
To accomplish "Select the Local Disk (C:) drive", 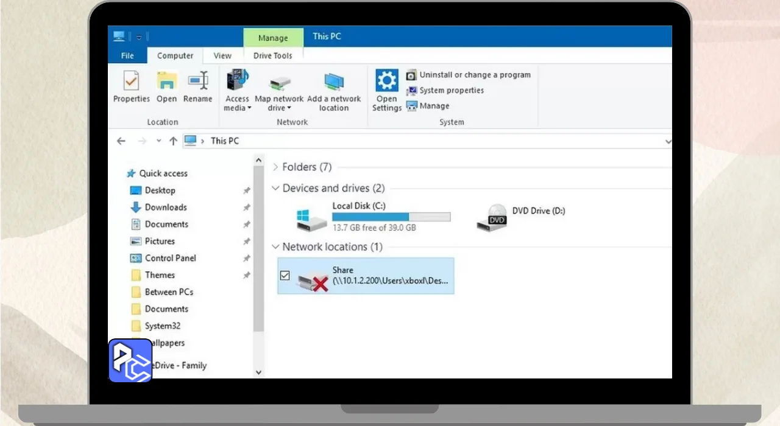I will (373, 217).
